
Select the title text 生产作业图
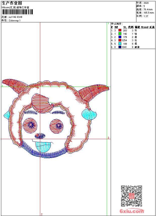point(12,3)
